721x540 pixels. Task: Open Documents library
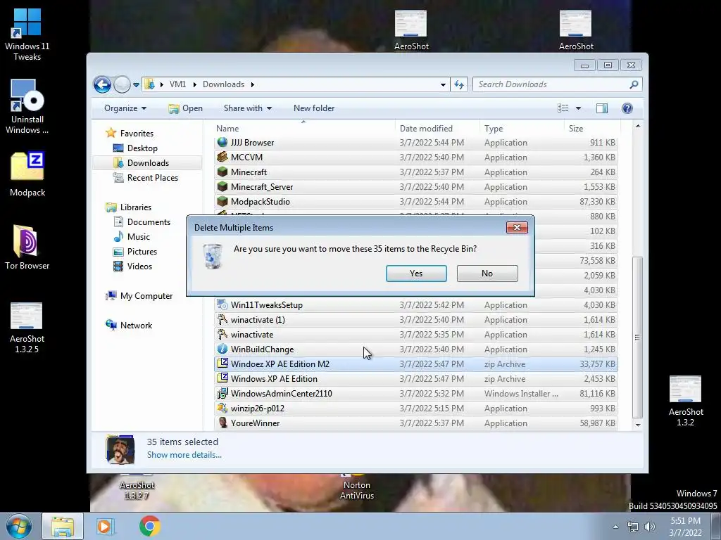tap(148, 222)
